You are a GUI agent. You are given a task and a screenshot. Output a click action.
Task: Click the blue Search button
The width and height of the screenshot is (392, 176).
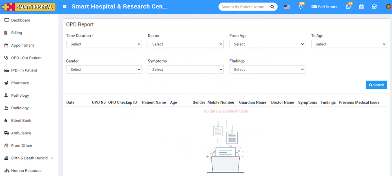pos(376,85)
